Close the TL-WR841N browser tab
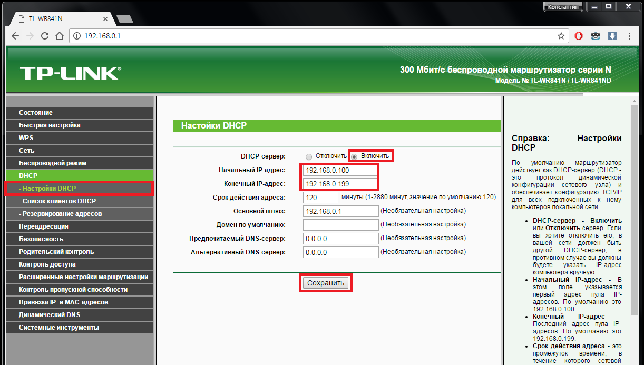 pyautogui.click(x=105, y=19)
